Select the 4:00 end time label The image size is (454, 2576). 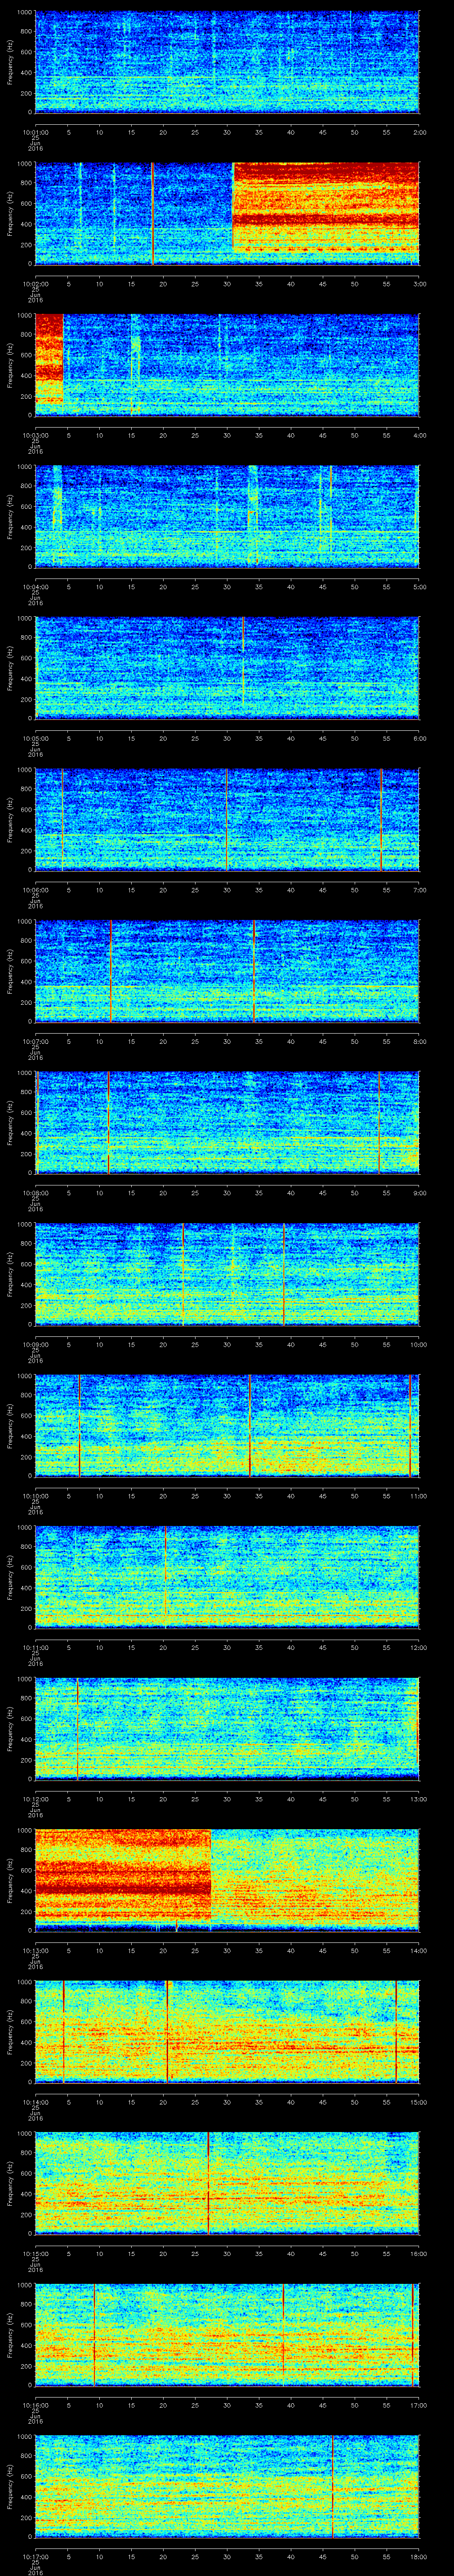click(x=419, y=435)
